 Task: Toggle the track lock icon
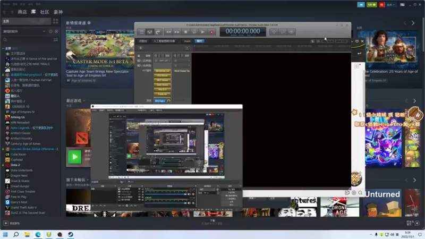(x=139, y=56)
